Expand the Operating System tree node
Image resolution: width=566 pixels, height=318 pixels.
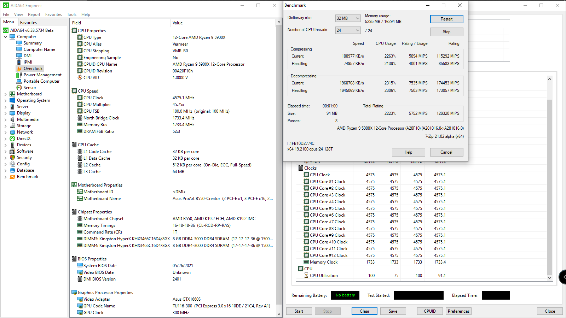[x=5, y=100]
